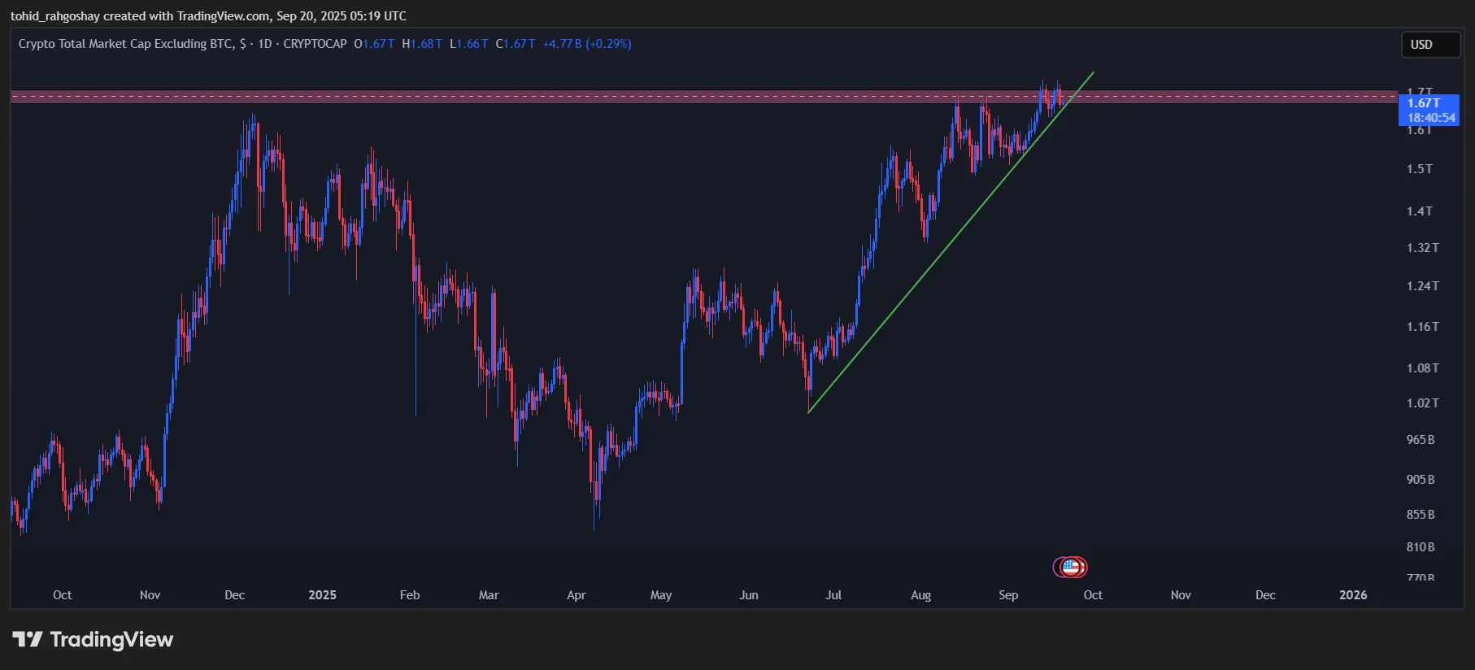Click the TradingView wordmark text

(x=111, y=640)
